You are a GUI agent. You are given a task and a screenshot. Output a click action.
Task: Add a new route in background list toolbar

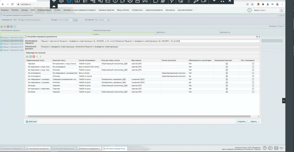coord(2,26)
